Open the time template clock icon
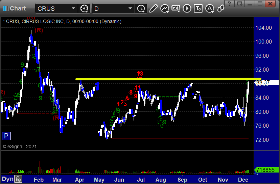Viewport: 280px width, 184px height. coord(141,8)
